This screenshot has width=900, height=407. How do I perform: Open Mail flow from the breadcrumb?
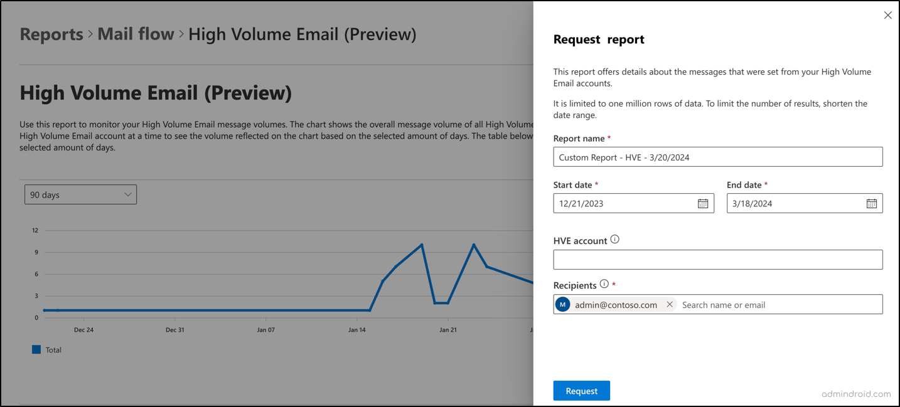point(136,34)
